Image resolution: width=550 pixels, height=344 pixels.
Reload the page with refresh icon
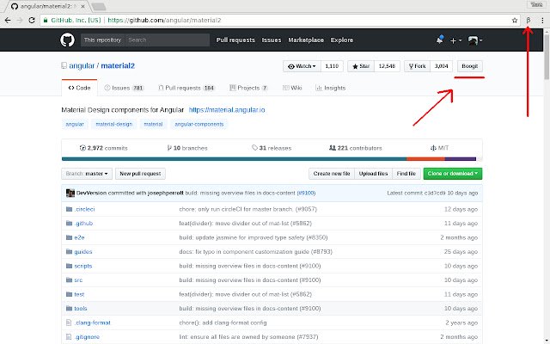pyautogui.click(x=32, y=21)
